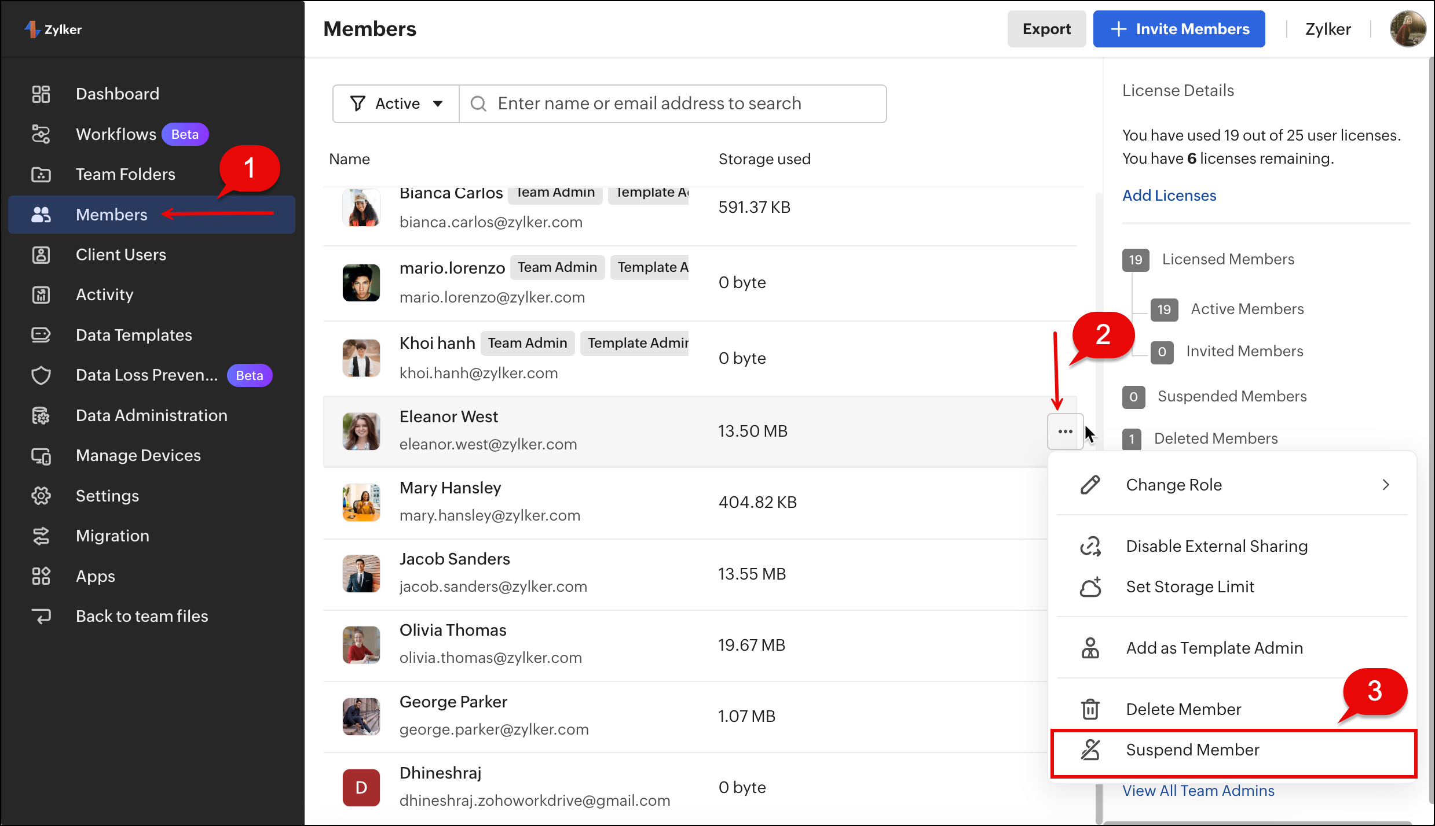Choose Set Storage Limit
This screenshot has height=826, width=1435.
tap(1189, 587)
